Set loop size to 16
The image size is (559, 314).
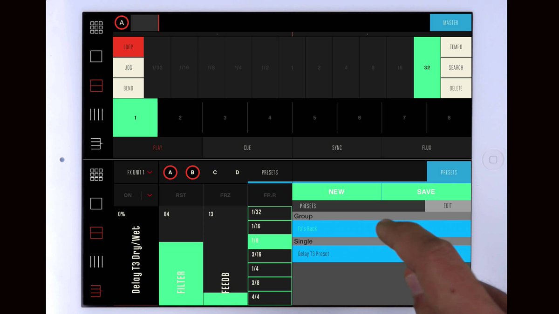pos(400,67)
